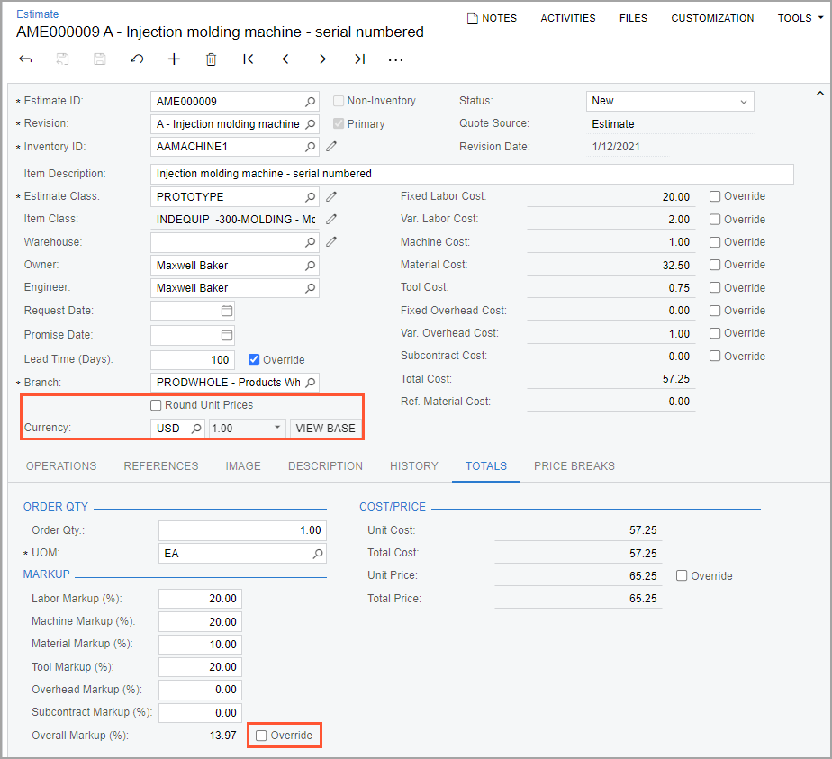
Task: Switch to the Operations tab
Action: pos(61,466)
